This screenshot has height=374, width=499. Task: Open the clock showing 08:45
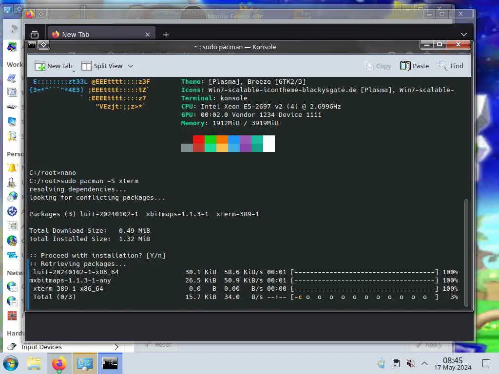click(x=453, y=363)
